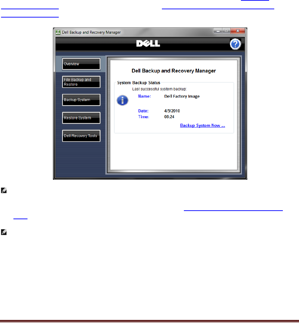Image resolution: width=299 pixels, height=323 pixels.
Task: Click the blue information icon
Action: pos(123,100)
